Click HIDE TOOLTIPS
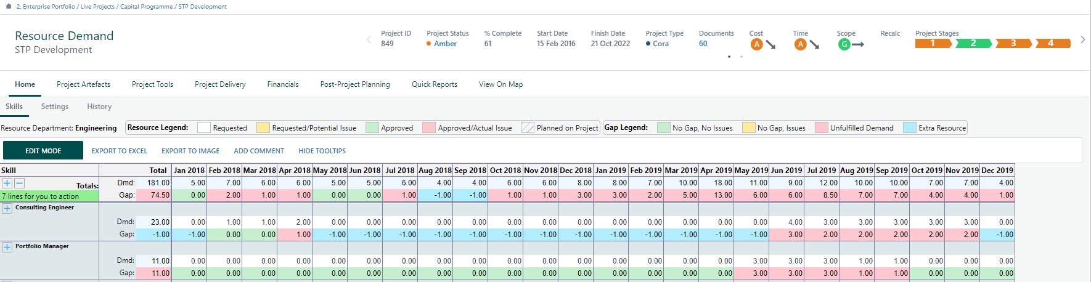The image size is (1091, 282). tap(322, 151)
